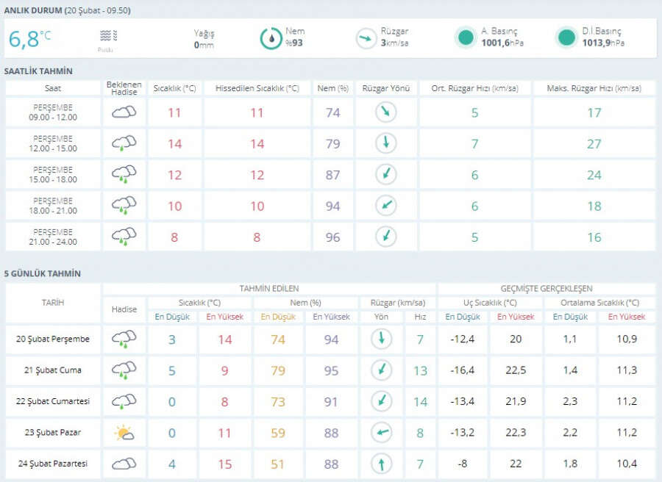Click wind direction arrow for 18.00 - 21.00
The width and height of the screenshot is (662, 482).
(x=386, y=206)
